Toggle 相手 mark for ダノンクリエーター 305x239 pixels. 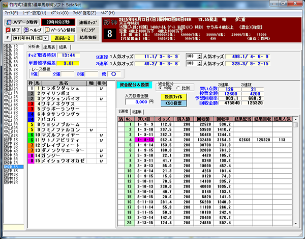click(x=102, y=150)
